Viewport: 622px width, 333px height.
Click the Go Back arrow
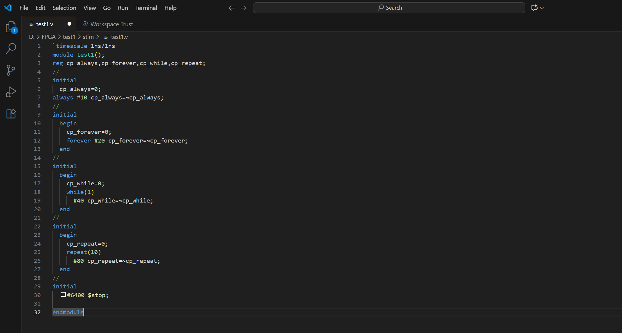pos(232,8)
